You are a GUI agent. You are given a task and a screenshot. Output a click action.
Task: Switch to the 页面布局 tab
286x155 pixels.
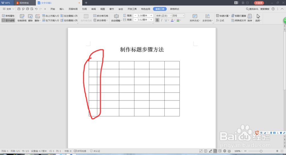pos(73,9)
